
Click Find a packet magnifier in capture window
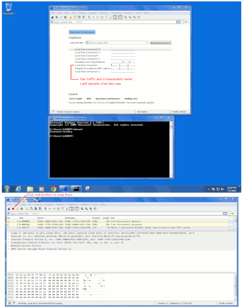pos(45,209)
